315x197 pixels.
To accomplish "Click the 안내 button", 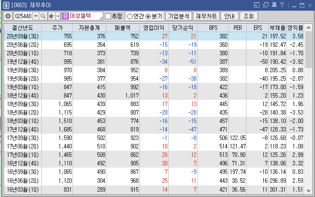I will click(230, 16).
